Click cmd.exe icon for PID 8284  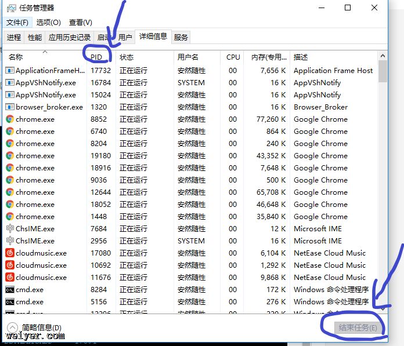coord(10,289)
